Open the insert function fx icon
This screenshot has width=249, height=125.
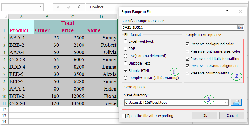[79, 7]
